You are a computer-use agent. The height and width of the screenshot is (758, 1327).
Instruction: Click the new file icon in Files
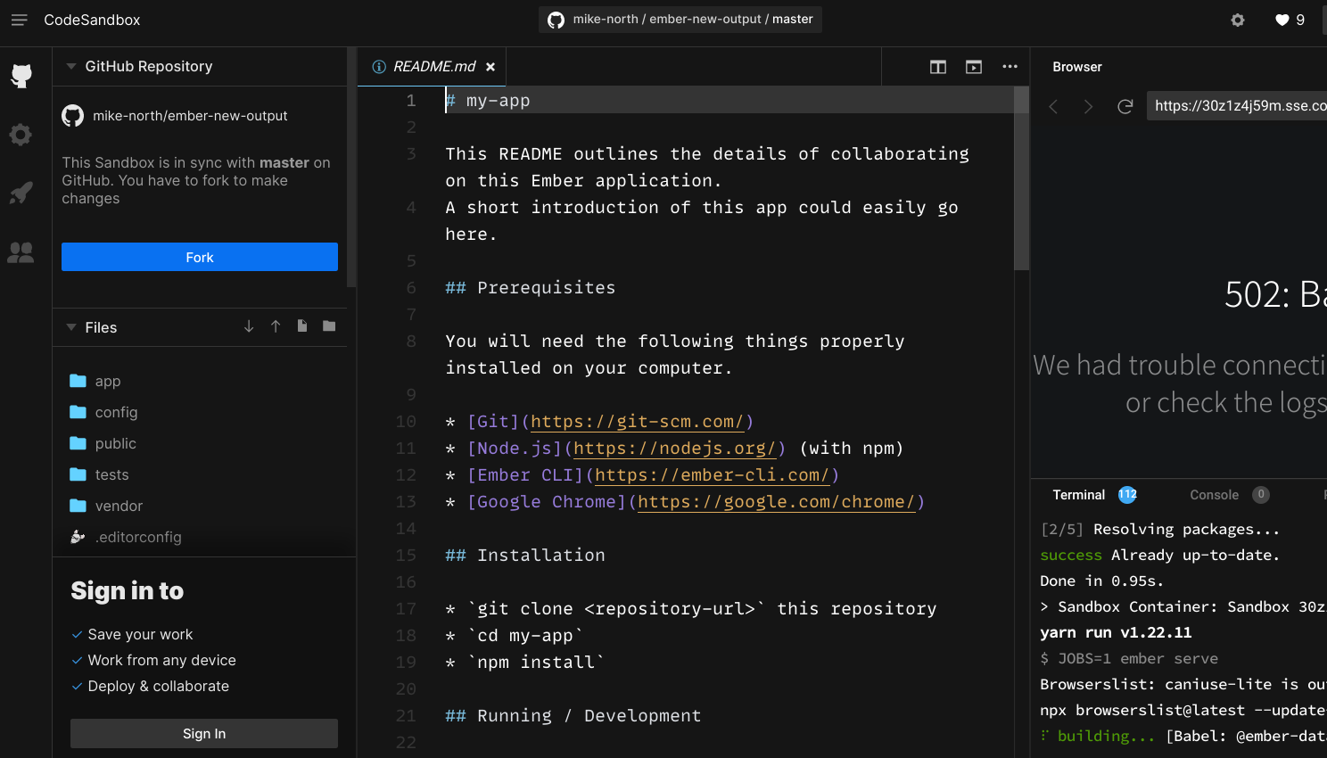(x=302, y=326)
